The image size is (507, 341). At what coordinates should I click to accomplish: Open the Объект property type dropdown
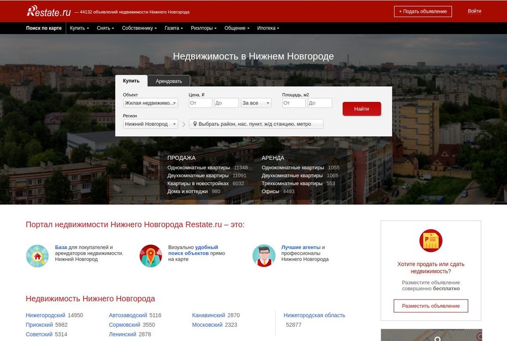(151, 103)
